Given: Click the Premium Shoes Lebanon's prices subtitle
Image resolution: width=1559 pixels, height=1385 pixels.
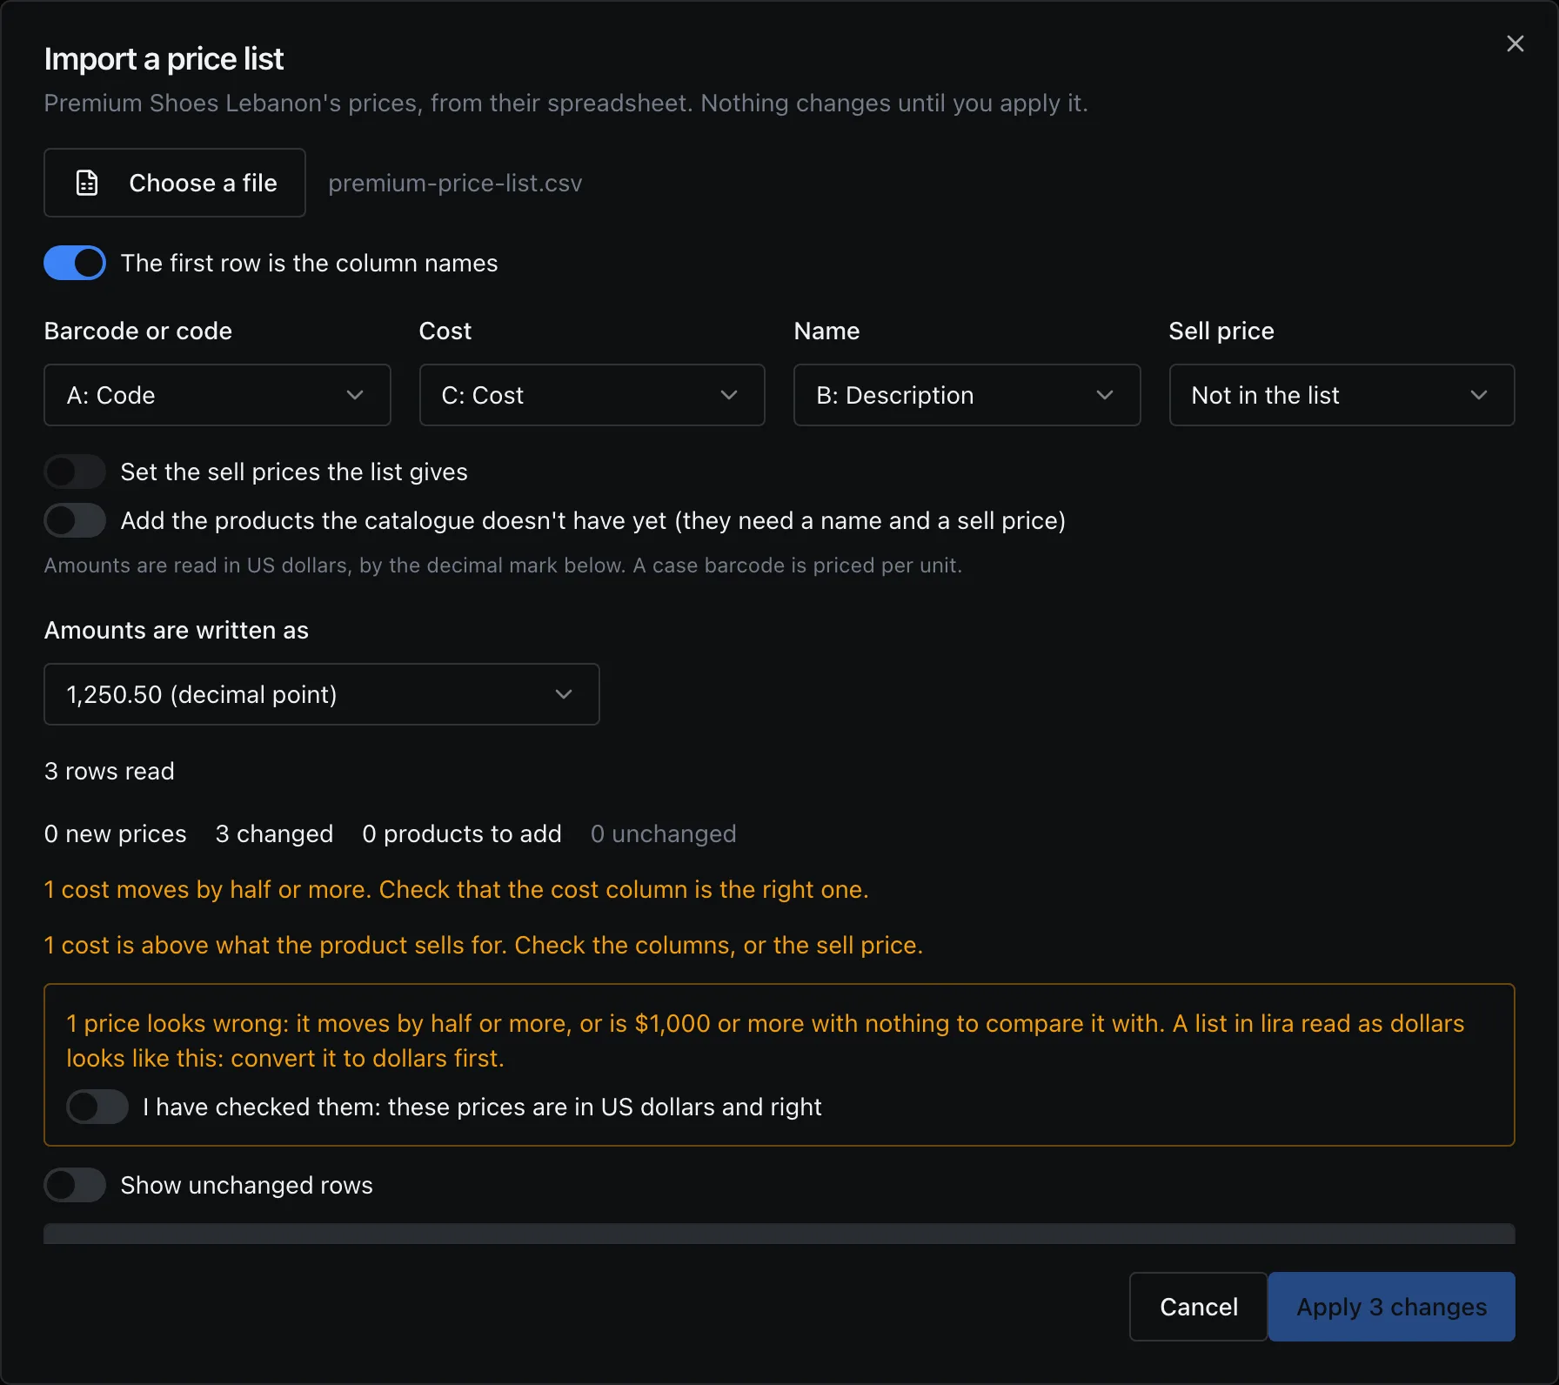Looking at the screenshot, I should tap(566, 103).
